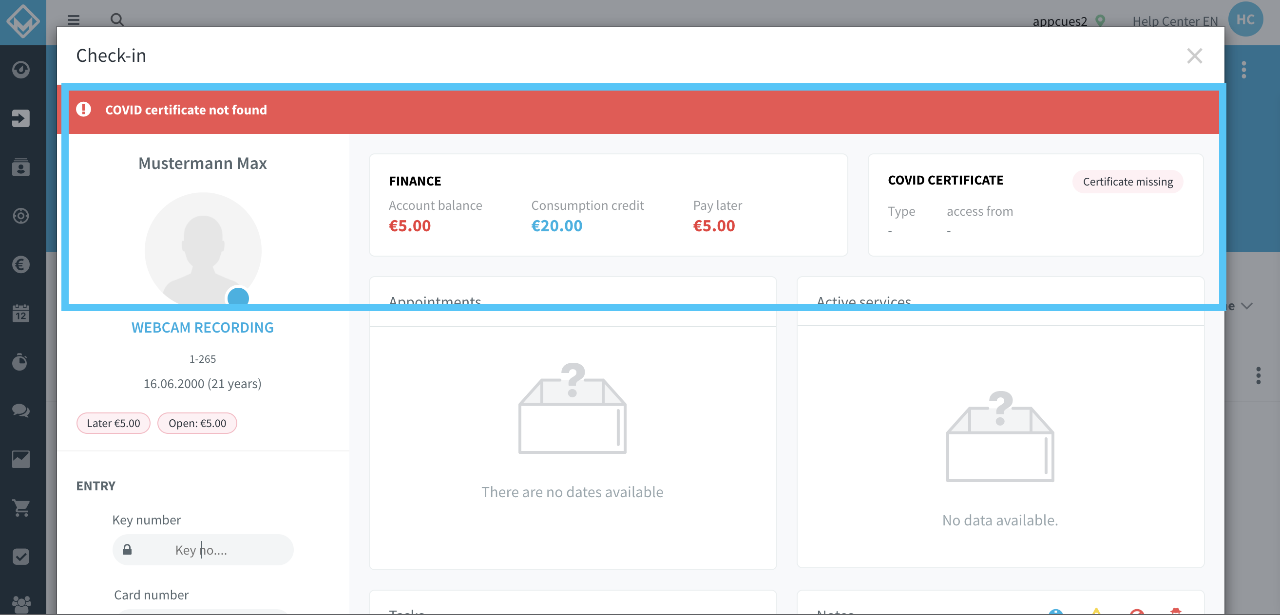Viewport: 1280px width, 615px height.
Task: Open the check-in arrow icon in sidebar
Action: (x=21, y=118)
